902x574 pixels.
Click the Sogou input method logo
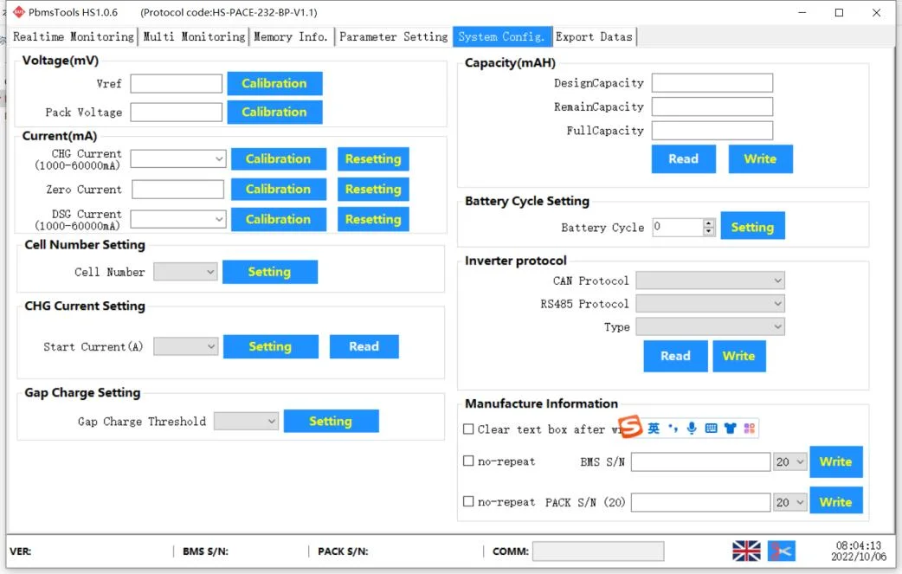(x=631, y=428)
